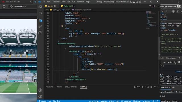Open the File menu
The width and height of the screenshot is (182, 102).
[44, 2]
